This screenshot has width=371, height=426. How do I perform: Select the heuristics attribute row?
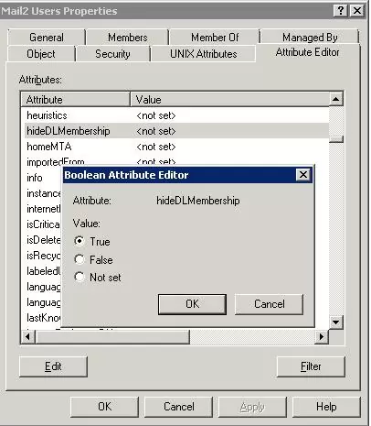[x=175, y=115]
